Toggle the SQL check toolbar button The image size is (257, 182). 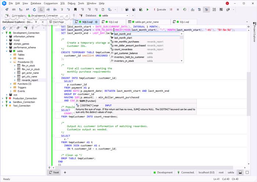coord(41,10)
